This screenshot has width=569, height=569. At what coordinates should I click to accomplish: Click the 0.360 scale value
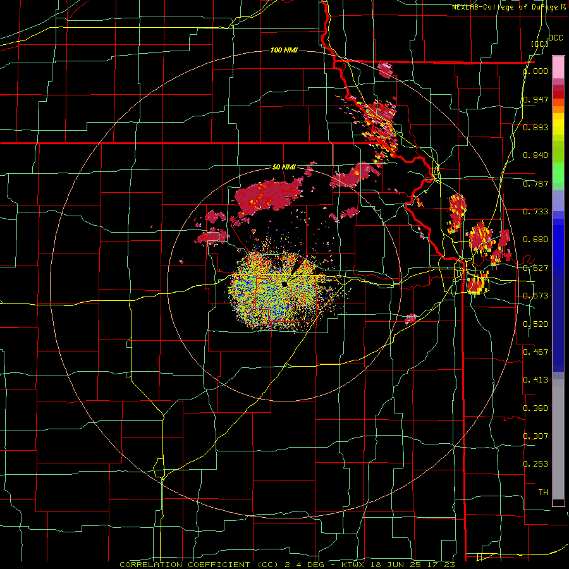pos(535,408)
